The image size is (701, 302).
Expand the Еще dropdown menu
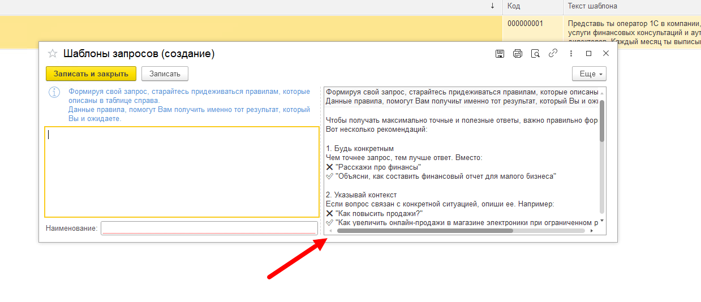click(x=589, y=74)
